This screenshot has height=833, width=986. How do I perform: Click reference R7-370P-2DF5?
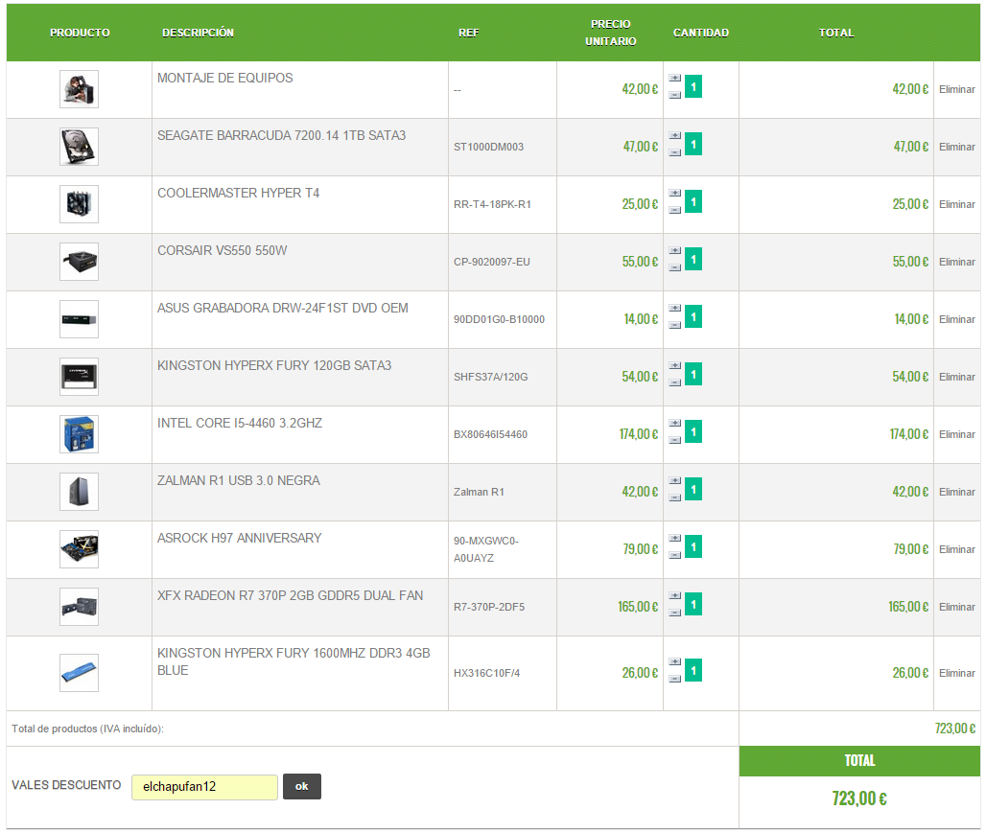489,608
